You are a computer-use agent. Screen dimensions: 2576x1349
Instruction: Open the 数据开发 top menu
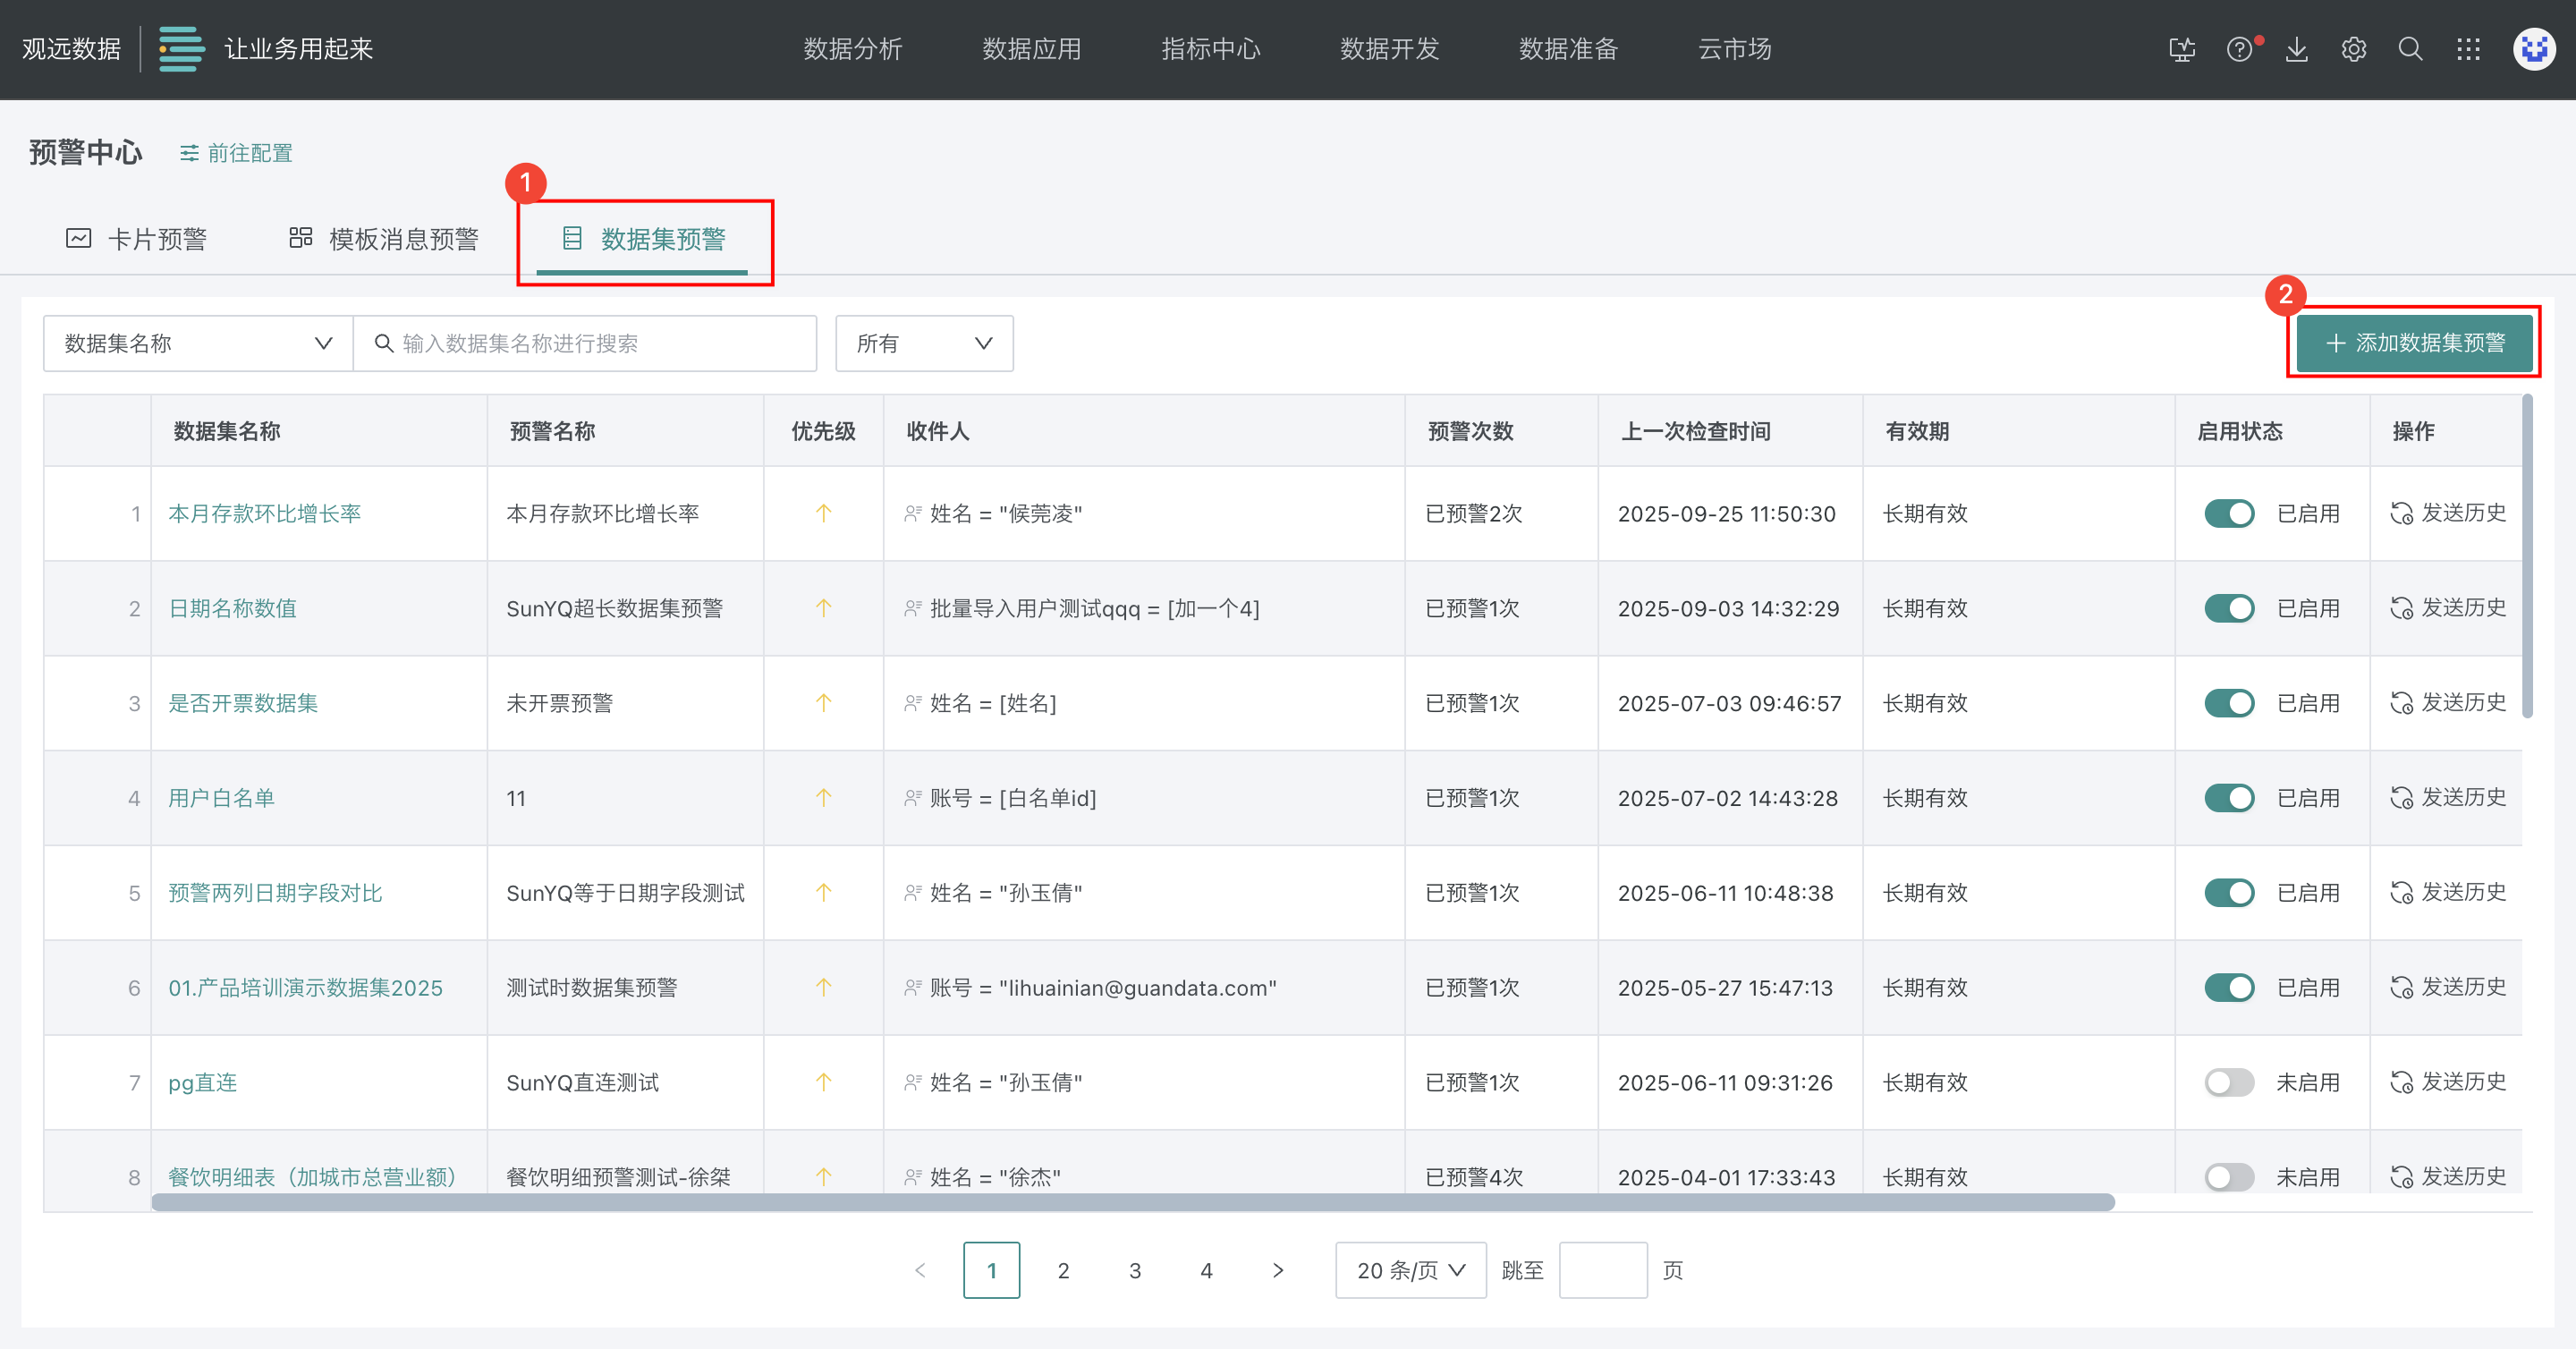1389,49
